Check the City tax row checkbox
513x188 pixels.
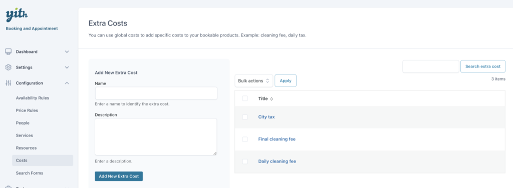(245, 117)
